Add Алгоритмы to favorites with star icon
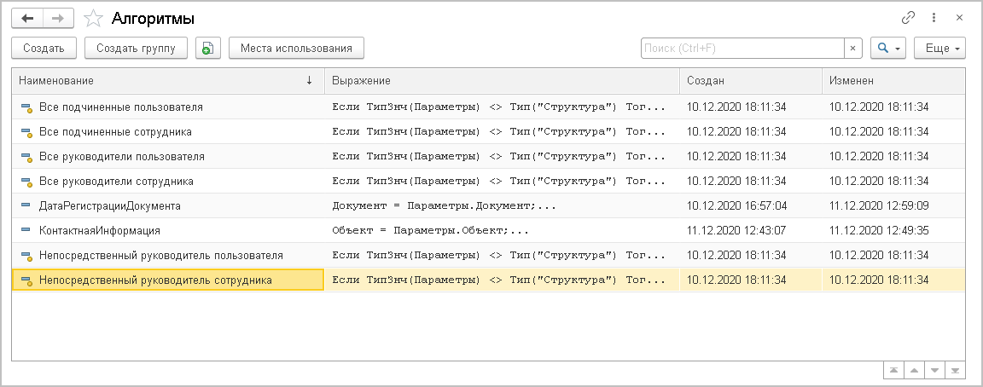 pyautogui.click(x=96, y=18)
